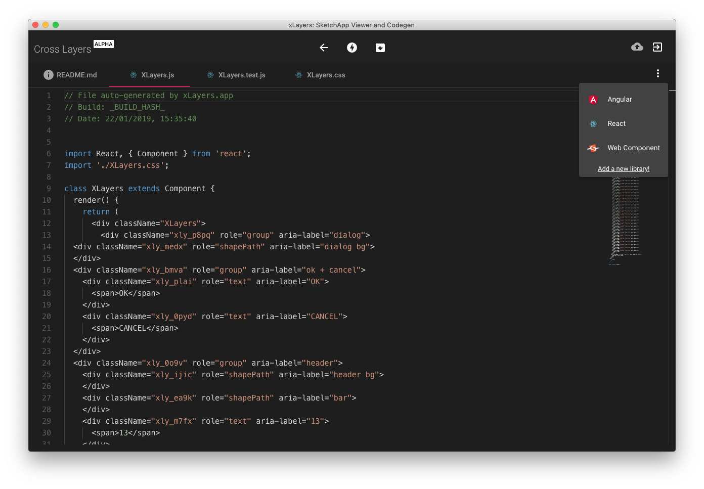Click the back arrow icon
Image resolution: width=704 pixels, height=489 pixels.
click(x=324, y=48)
